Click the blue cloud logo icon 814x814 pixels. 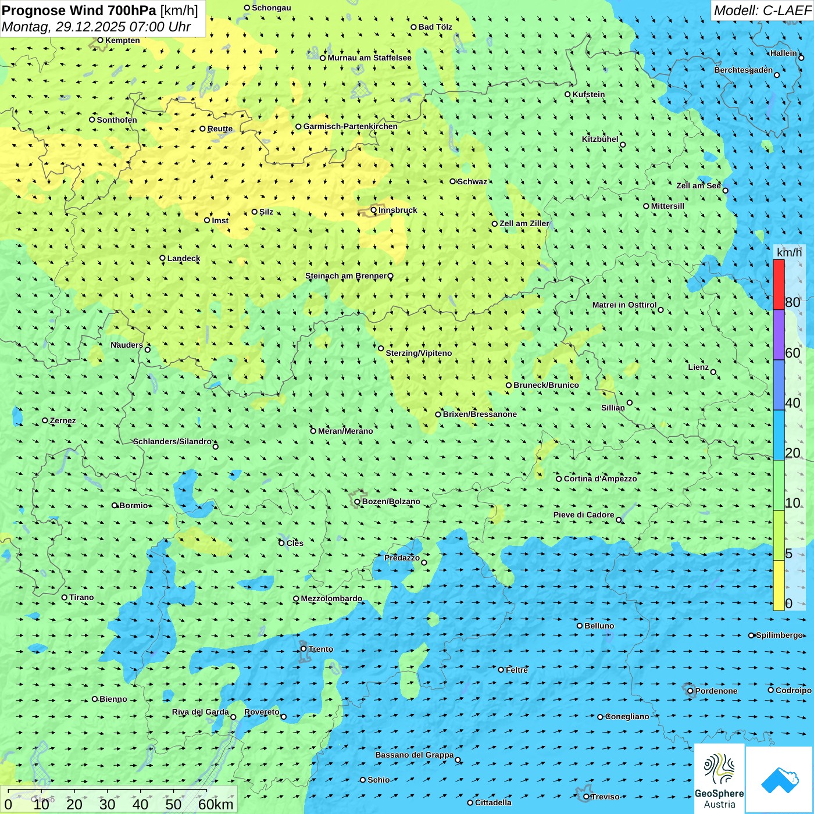coord(780,780)
